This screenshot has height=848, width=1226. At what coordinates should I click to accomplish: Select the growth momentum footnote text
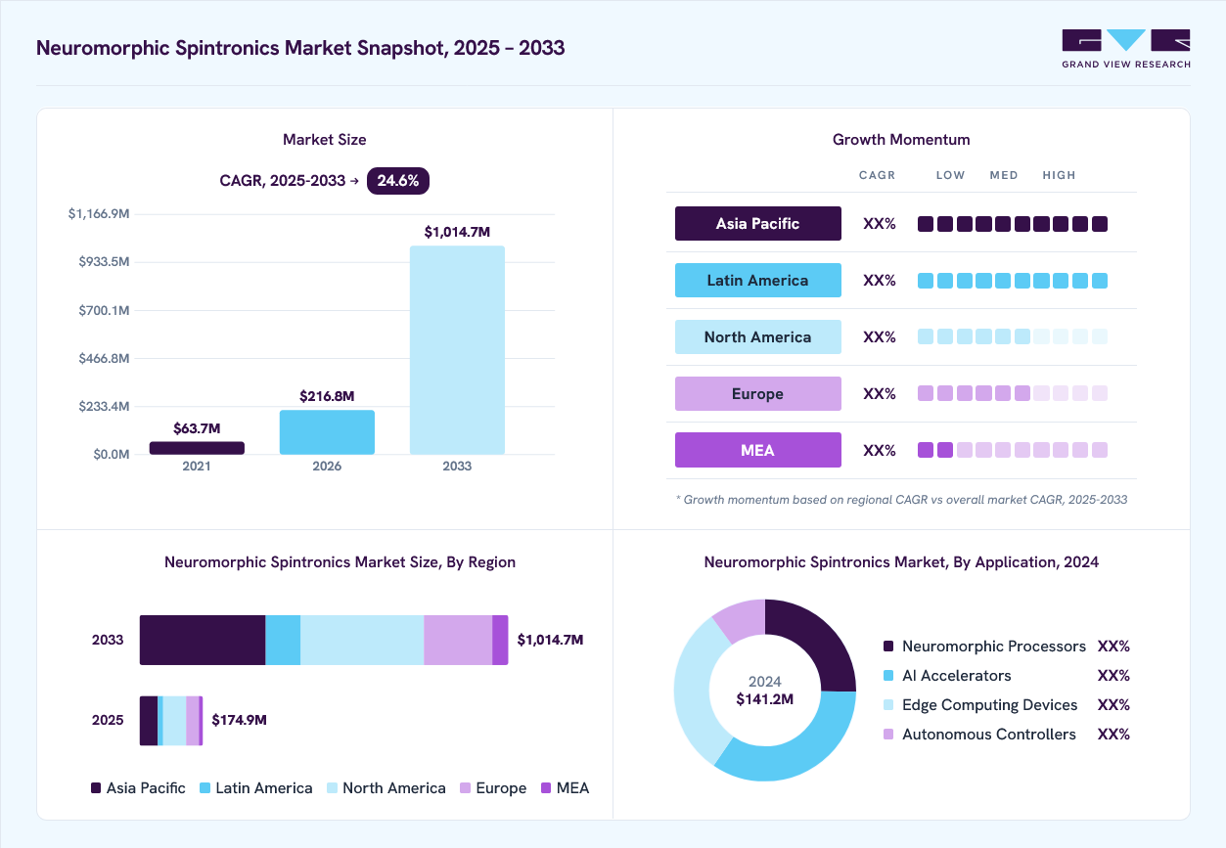tap(901, 500)
